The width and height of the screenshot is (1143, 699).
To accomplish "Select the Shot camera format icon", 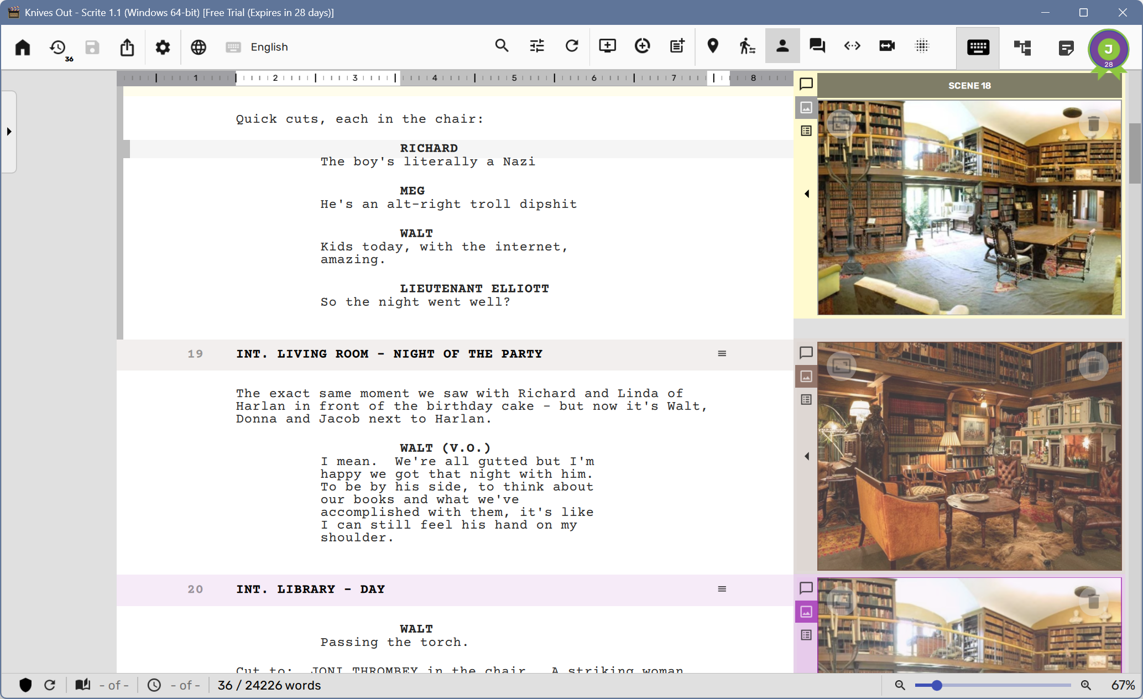I will (x=887, y=46).
